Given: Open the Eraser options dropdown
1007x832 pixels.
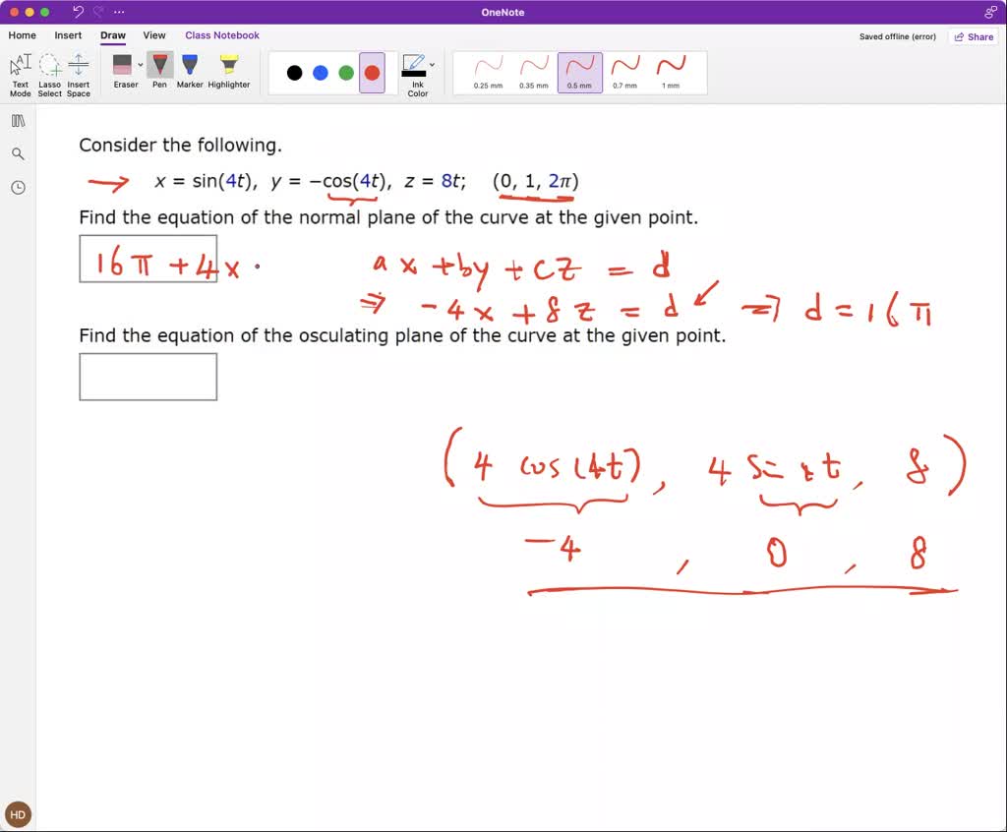Looking at the screenshot, I should [x=140, y=63].
